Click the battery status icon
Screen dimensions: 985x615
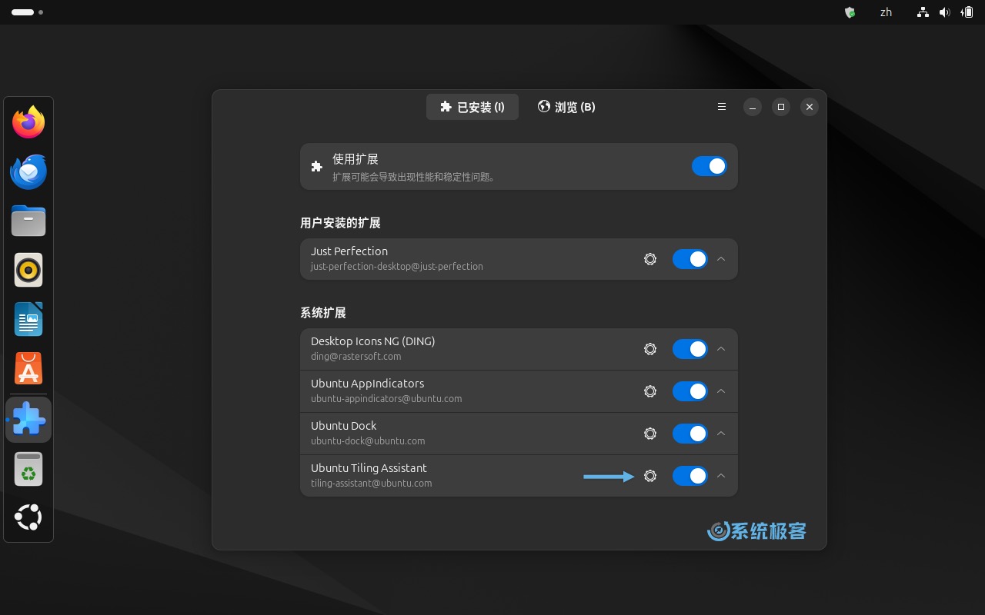(x=967, y=12)
